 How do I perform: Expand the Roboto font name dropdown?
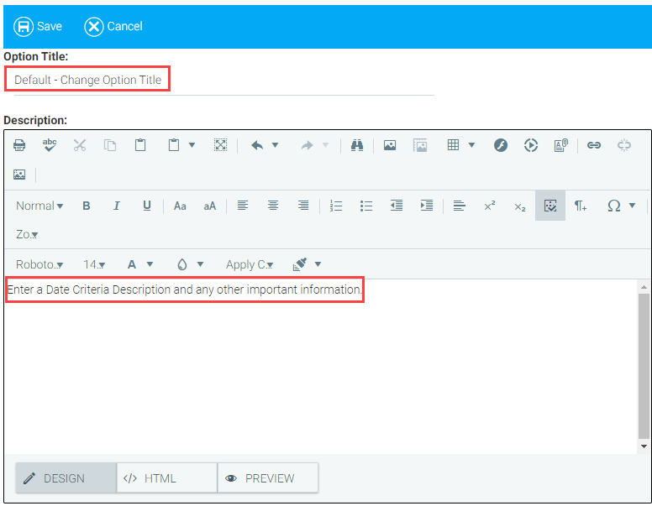[x=39, y=264]
